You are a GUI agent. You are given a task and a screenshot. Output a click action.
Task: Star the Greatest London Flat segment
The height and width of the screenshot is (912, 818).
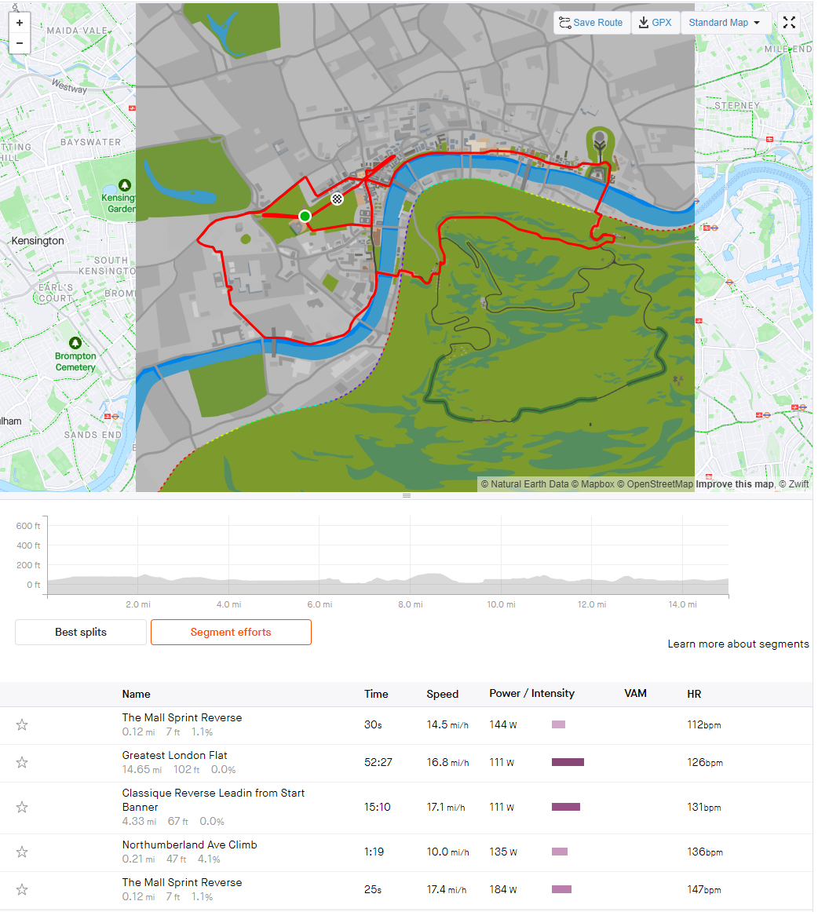[x=21, y=763]
